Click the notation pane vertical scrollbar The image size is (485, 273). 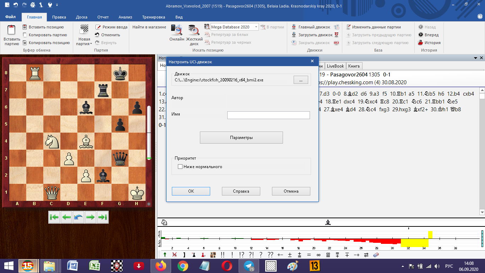[482, 151]
